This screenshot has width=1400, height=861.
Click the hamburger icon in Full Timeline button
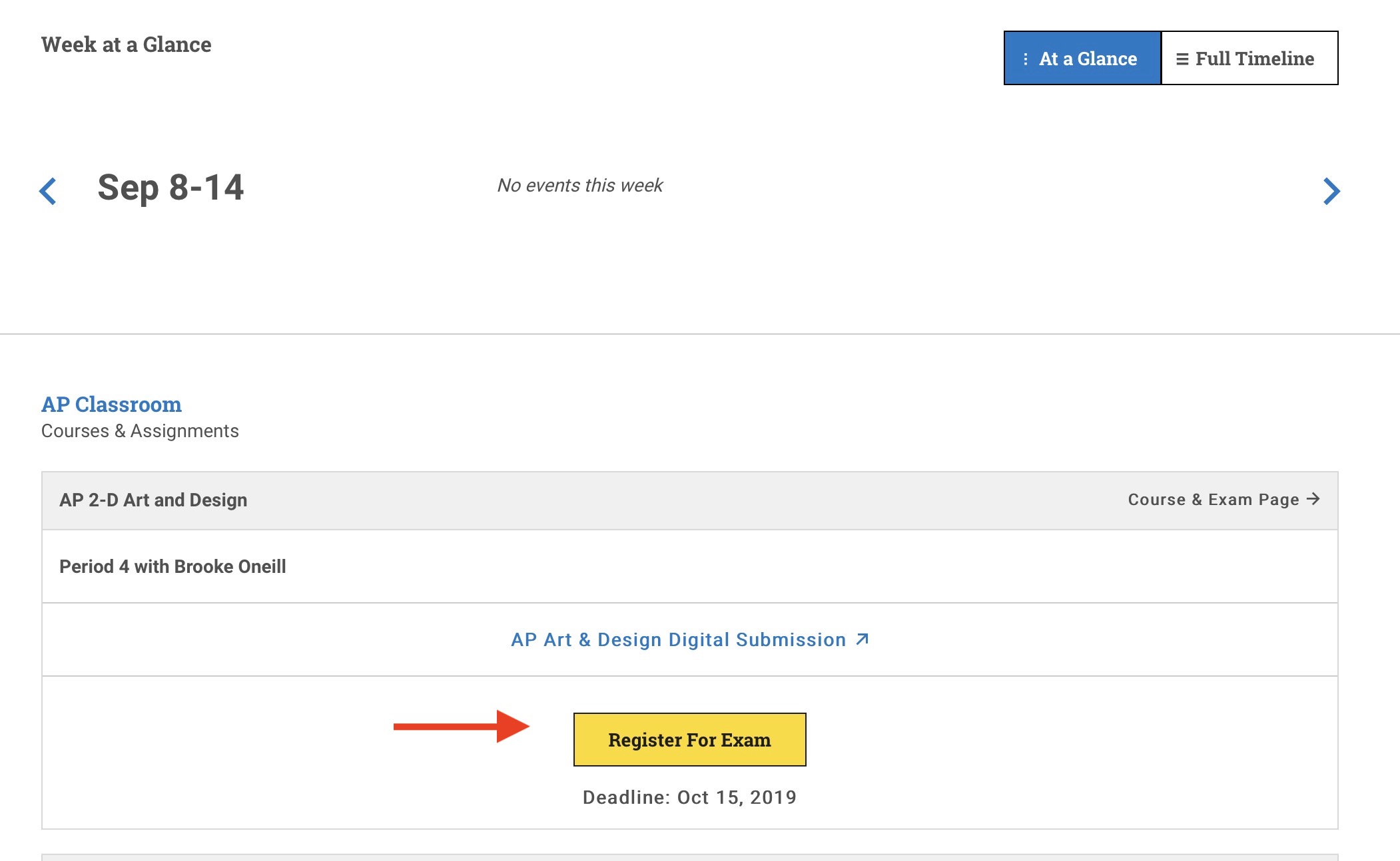click(1182, 59)
